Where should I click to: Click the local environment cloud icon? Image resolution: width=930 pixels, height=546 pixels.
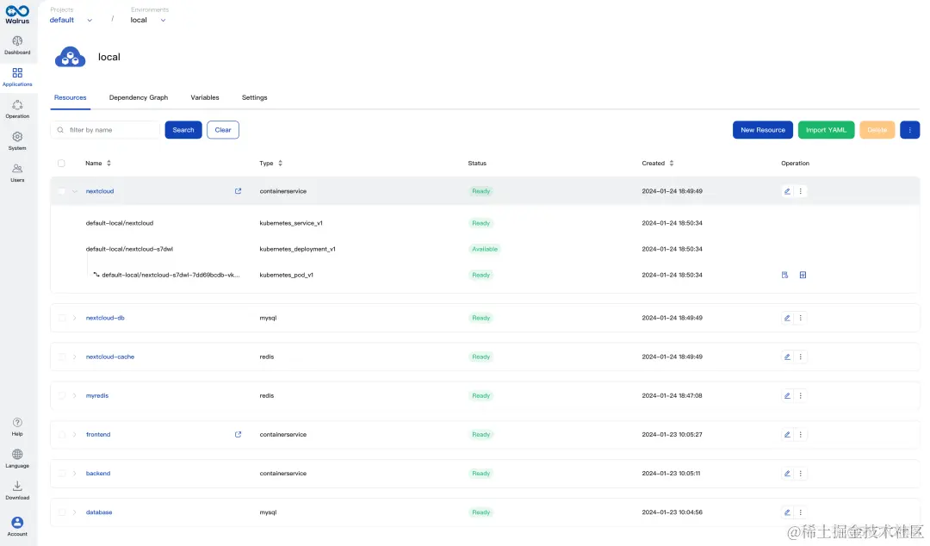(x=70, y=57)
